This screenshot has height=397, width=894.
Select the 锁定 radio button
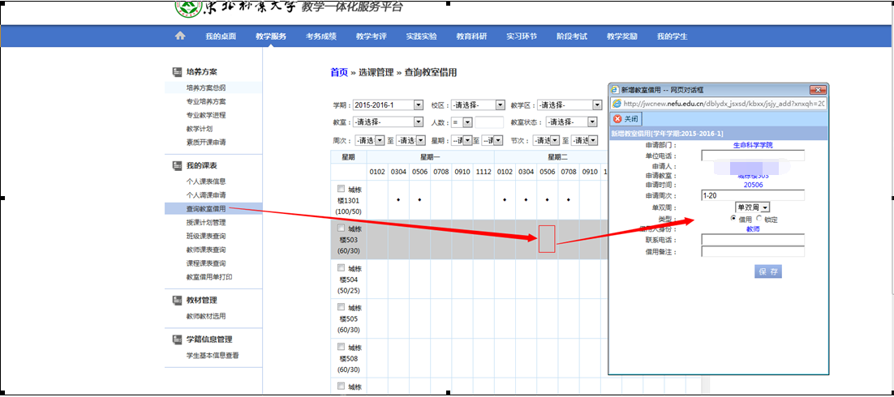759,219
